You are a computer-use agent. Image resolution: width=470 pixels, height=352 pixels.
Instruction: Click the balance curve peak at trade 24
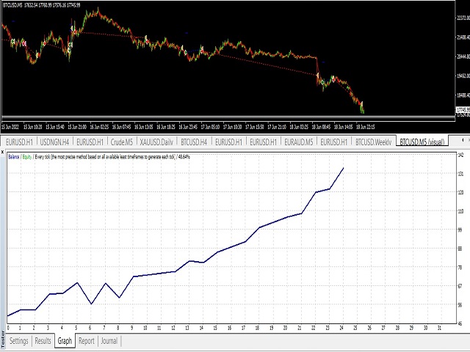[x=344, y=168]
